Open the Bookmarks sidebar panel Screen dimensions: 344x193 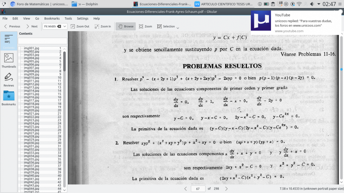pyautogui.click(x=9, y=98)
